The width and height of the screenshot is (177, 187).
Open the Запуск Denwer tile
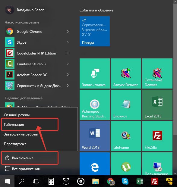(x=126, y=73)
